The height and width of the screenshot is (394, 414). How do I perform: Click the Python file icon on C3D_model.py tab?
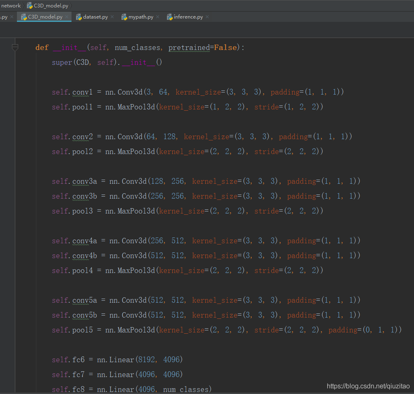(x=24, y=17)
